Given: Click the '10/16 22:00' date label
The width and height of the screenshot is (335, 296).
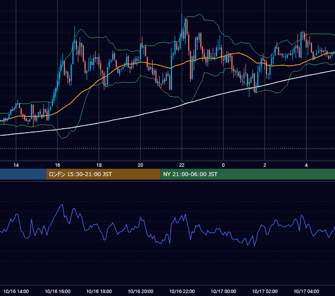Looking at the screenshot, I should [x=182, y=291].
